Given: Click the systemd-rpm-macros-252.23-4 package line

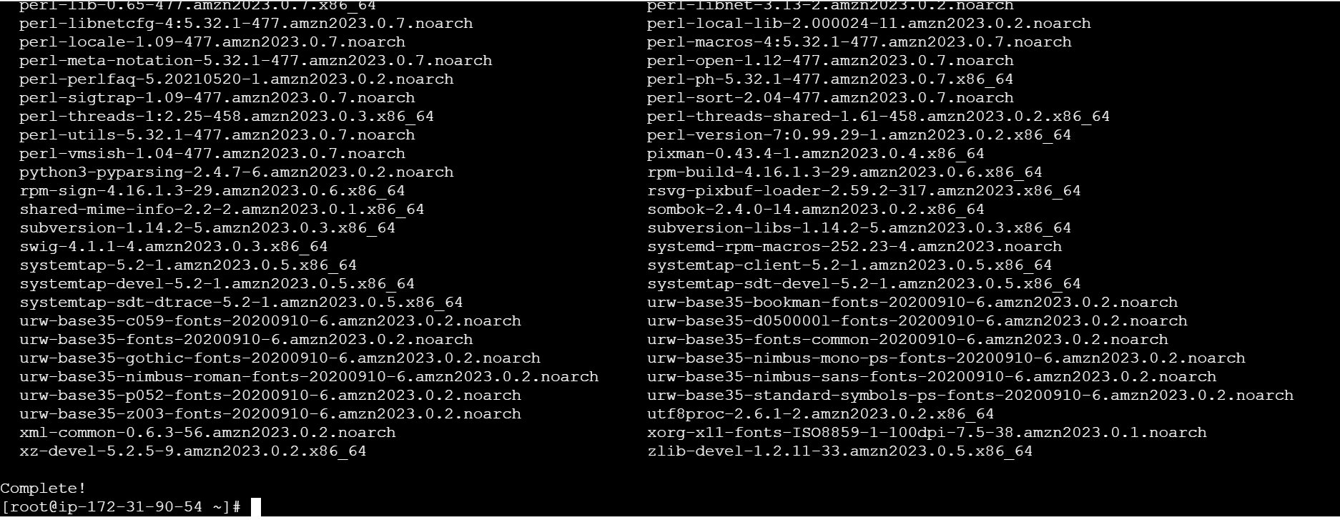Looking at the screenshot, I should tap(854, 247).
